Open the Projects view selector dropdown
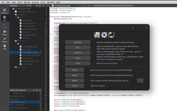The height and width of the screenshot is (111, 177). pyautogui.click(x=19, y=5)
